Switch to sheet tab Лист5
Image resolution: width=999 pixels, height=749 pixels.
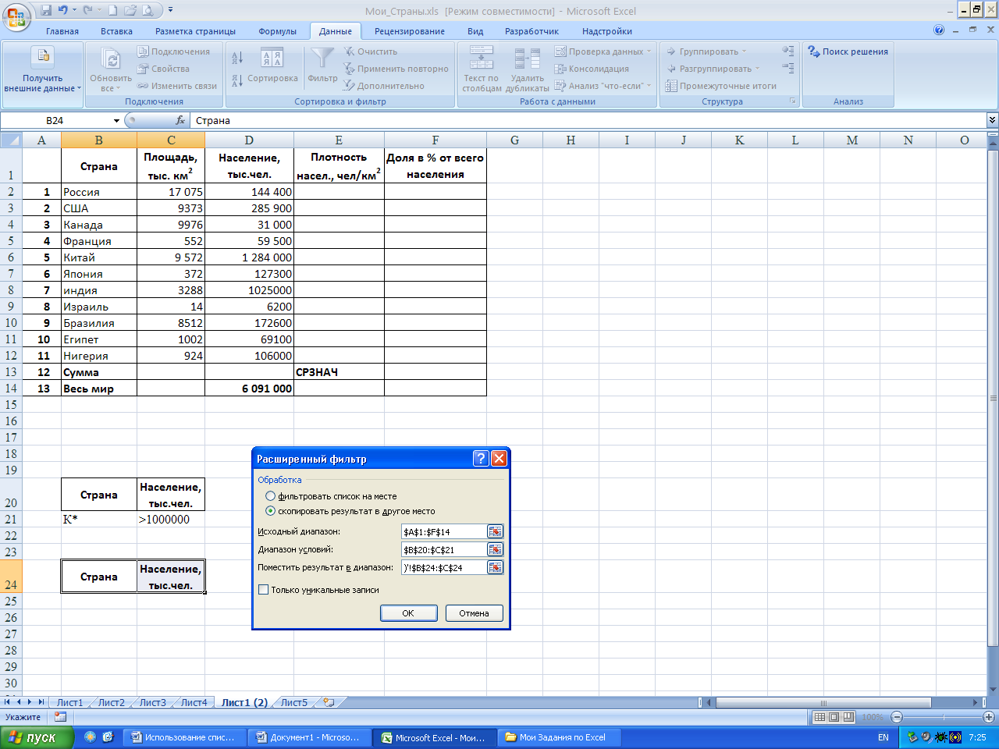point(294,702)
